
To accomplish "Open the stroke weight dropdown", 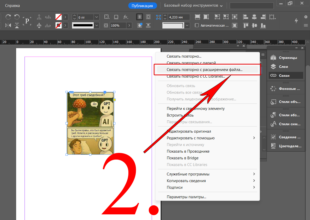I will point(97,17).
